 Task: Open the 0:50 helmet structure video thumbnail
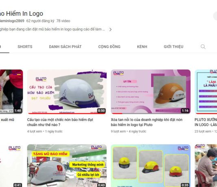click(67, 92)
